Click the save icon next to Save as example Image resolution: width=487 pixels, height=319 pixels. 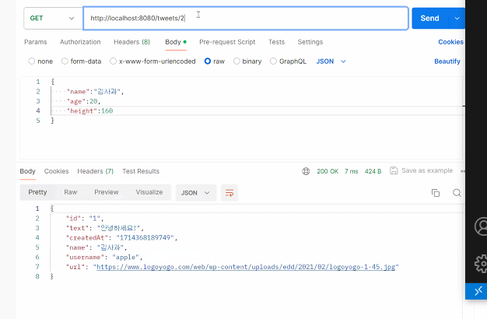coord(394,170)
